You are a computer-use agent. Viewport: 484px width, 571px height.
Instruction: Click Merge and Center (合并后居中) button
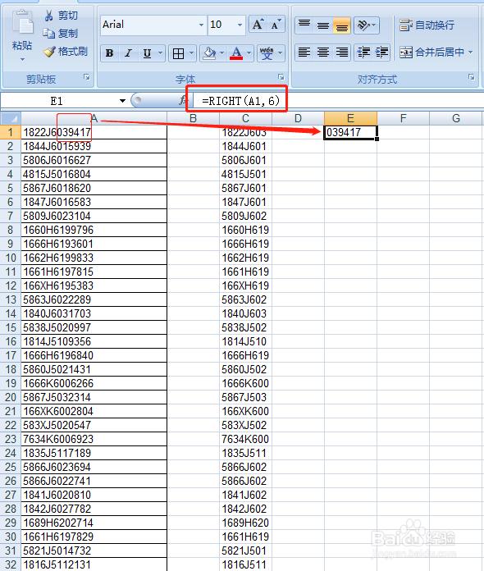436,53
